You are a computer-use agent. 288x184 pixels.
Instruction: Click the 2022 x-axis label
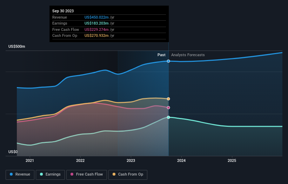(80, 160)
